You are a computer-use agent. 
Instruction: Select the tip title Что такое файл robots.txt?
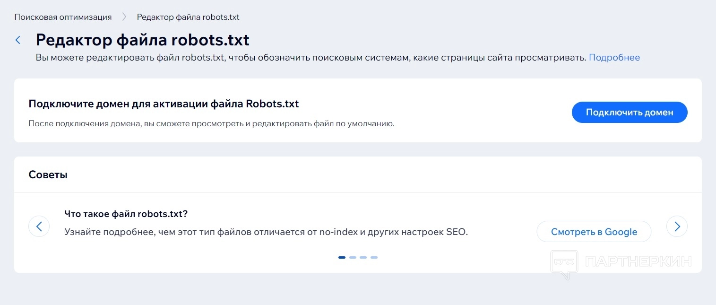[x=126, y=214]
